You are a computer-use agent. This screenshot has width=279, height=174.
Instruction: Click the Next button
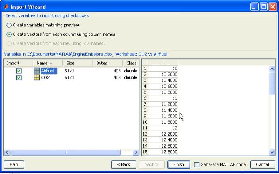click(x=151, y=165)
